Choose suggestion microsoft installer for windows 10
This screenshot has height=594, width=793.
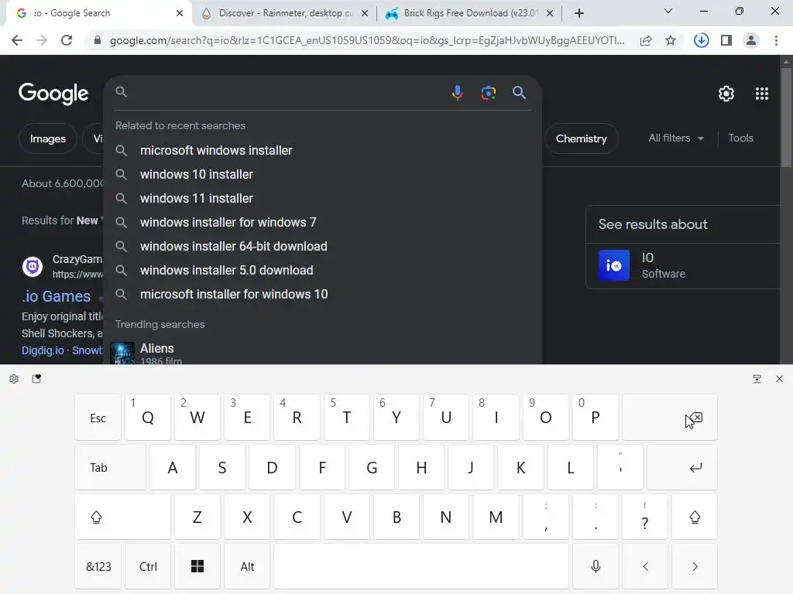pos(322,294)
